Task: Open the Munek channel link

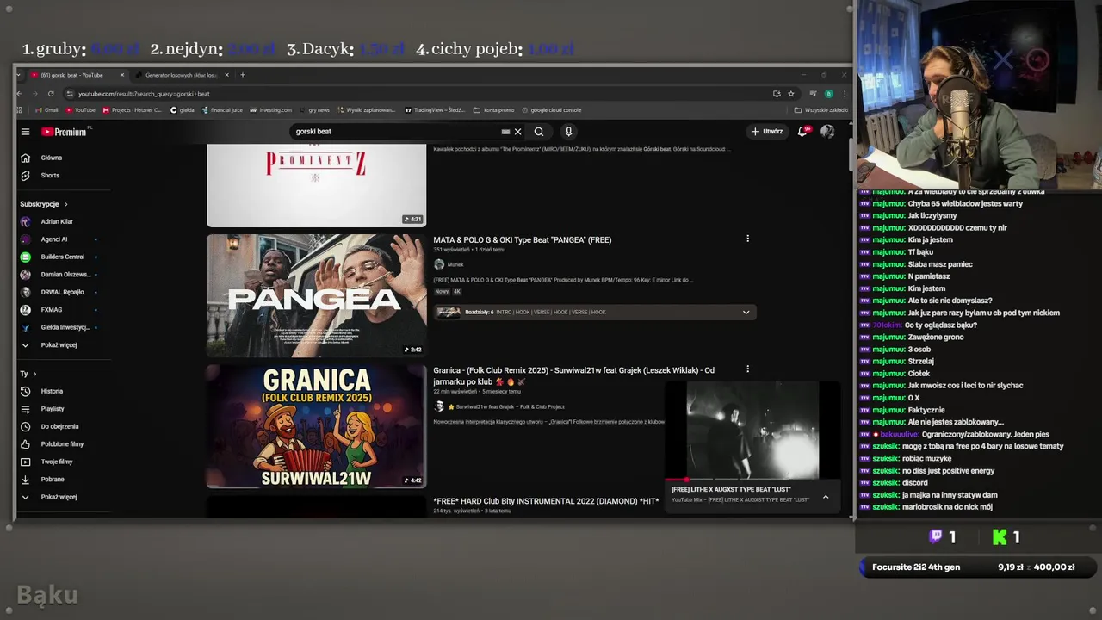Action: pos(455,264)
